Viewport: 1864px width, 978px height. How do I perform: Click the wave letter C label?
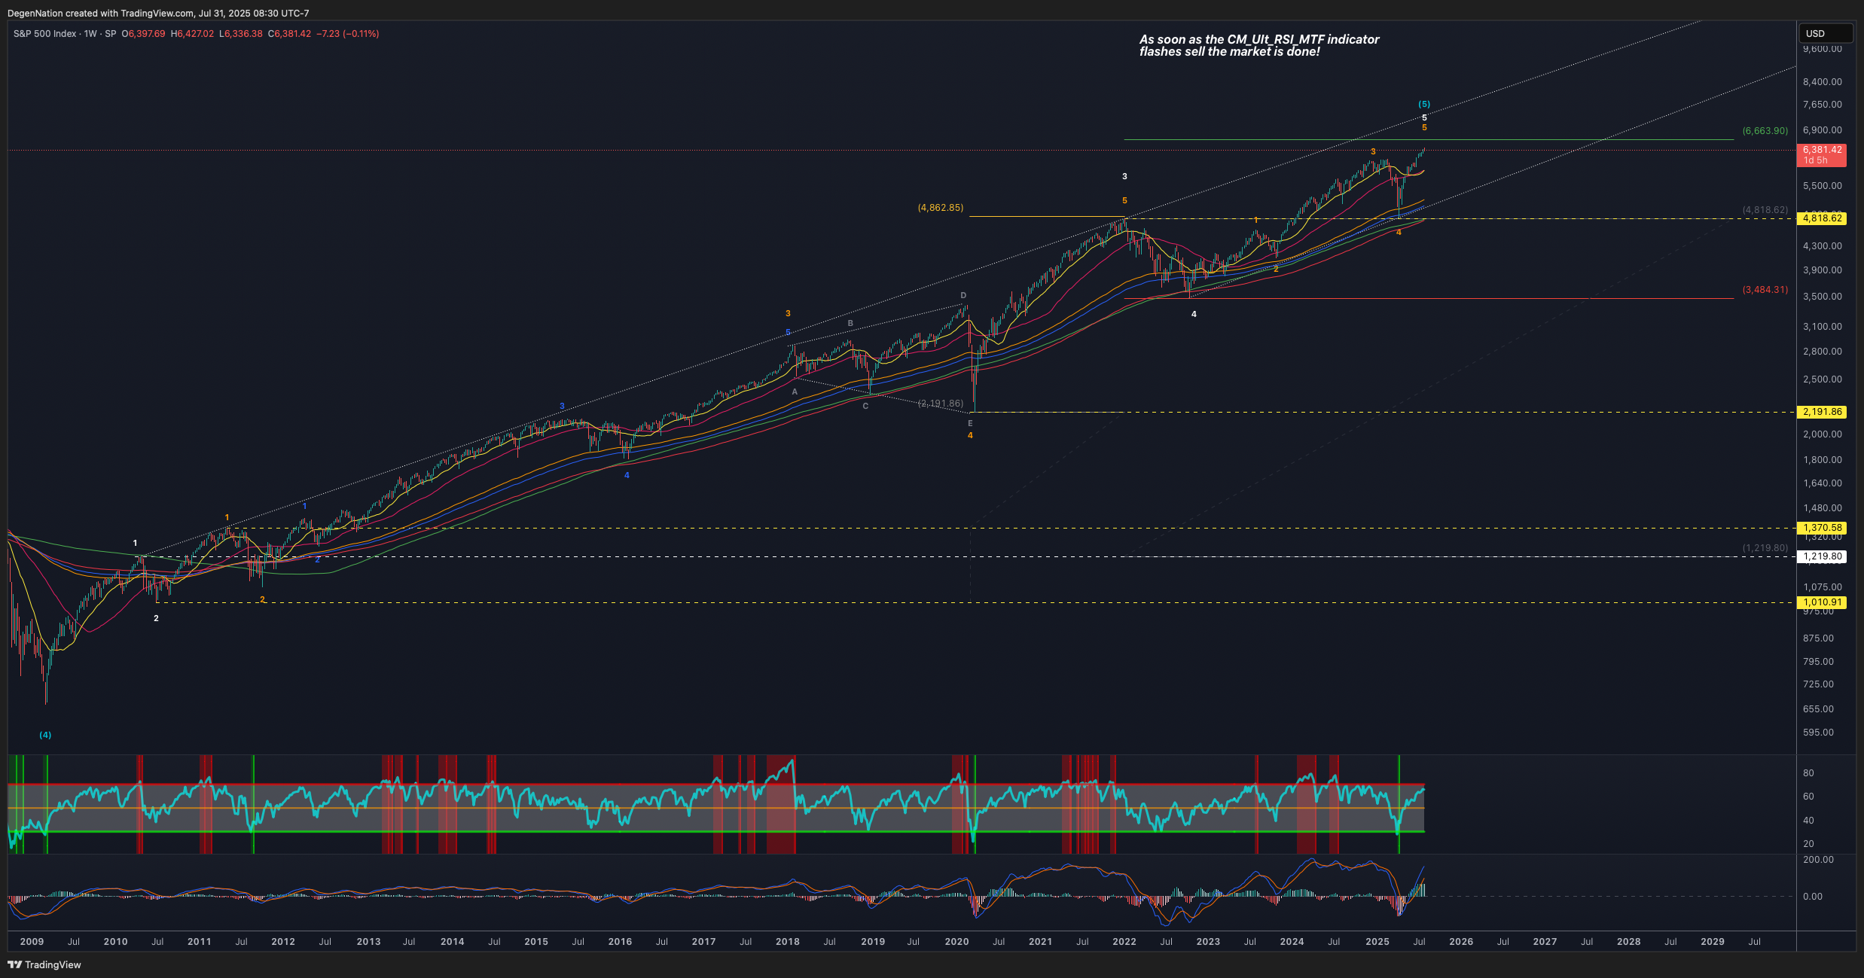865,406
